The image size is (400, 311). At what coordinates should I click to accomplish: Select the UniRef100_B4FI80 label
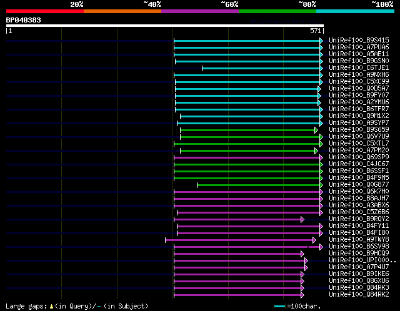click(x=359, y=233)
